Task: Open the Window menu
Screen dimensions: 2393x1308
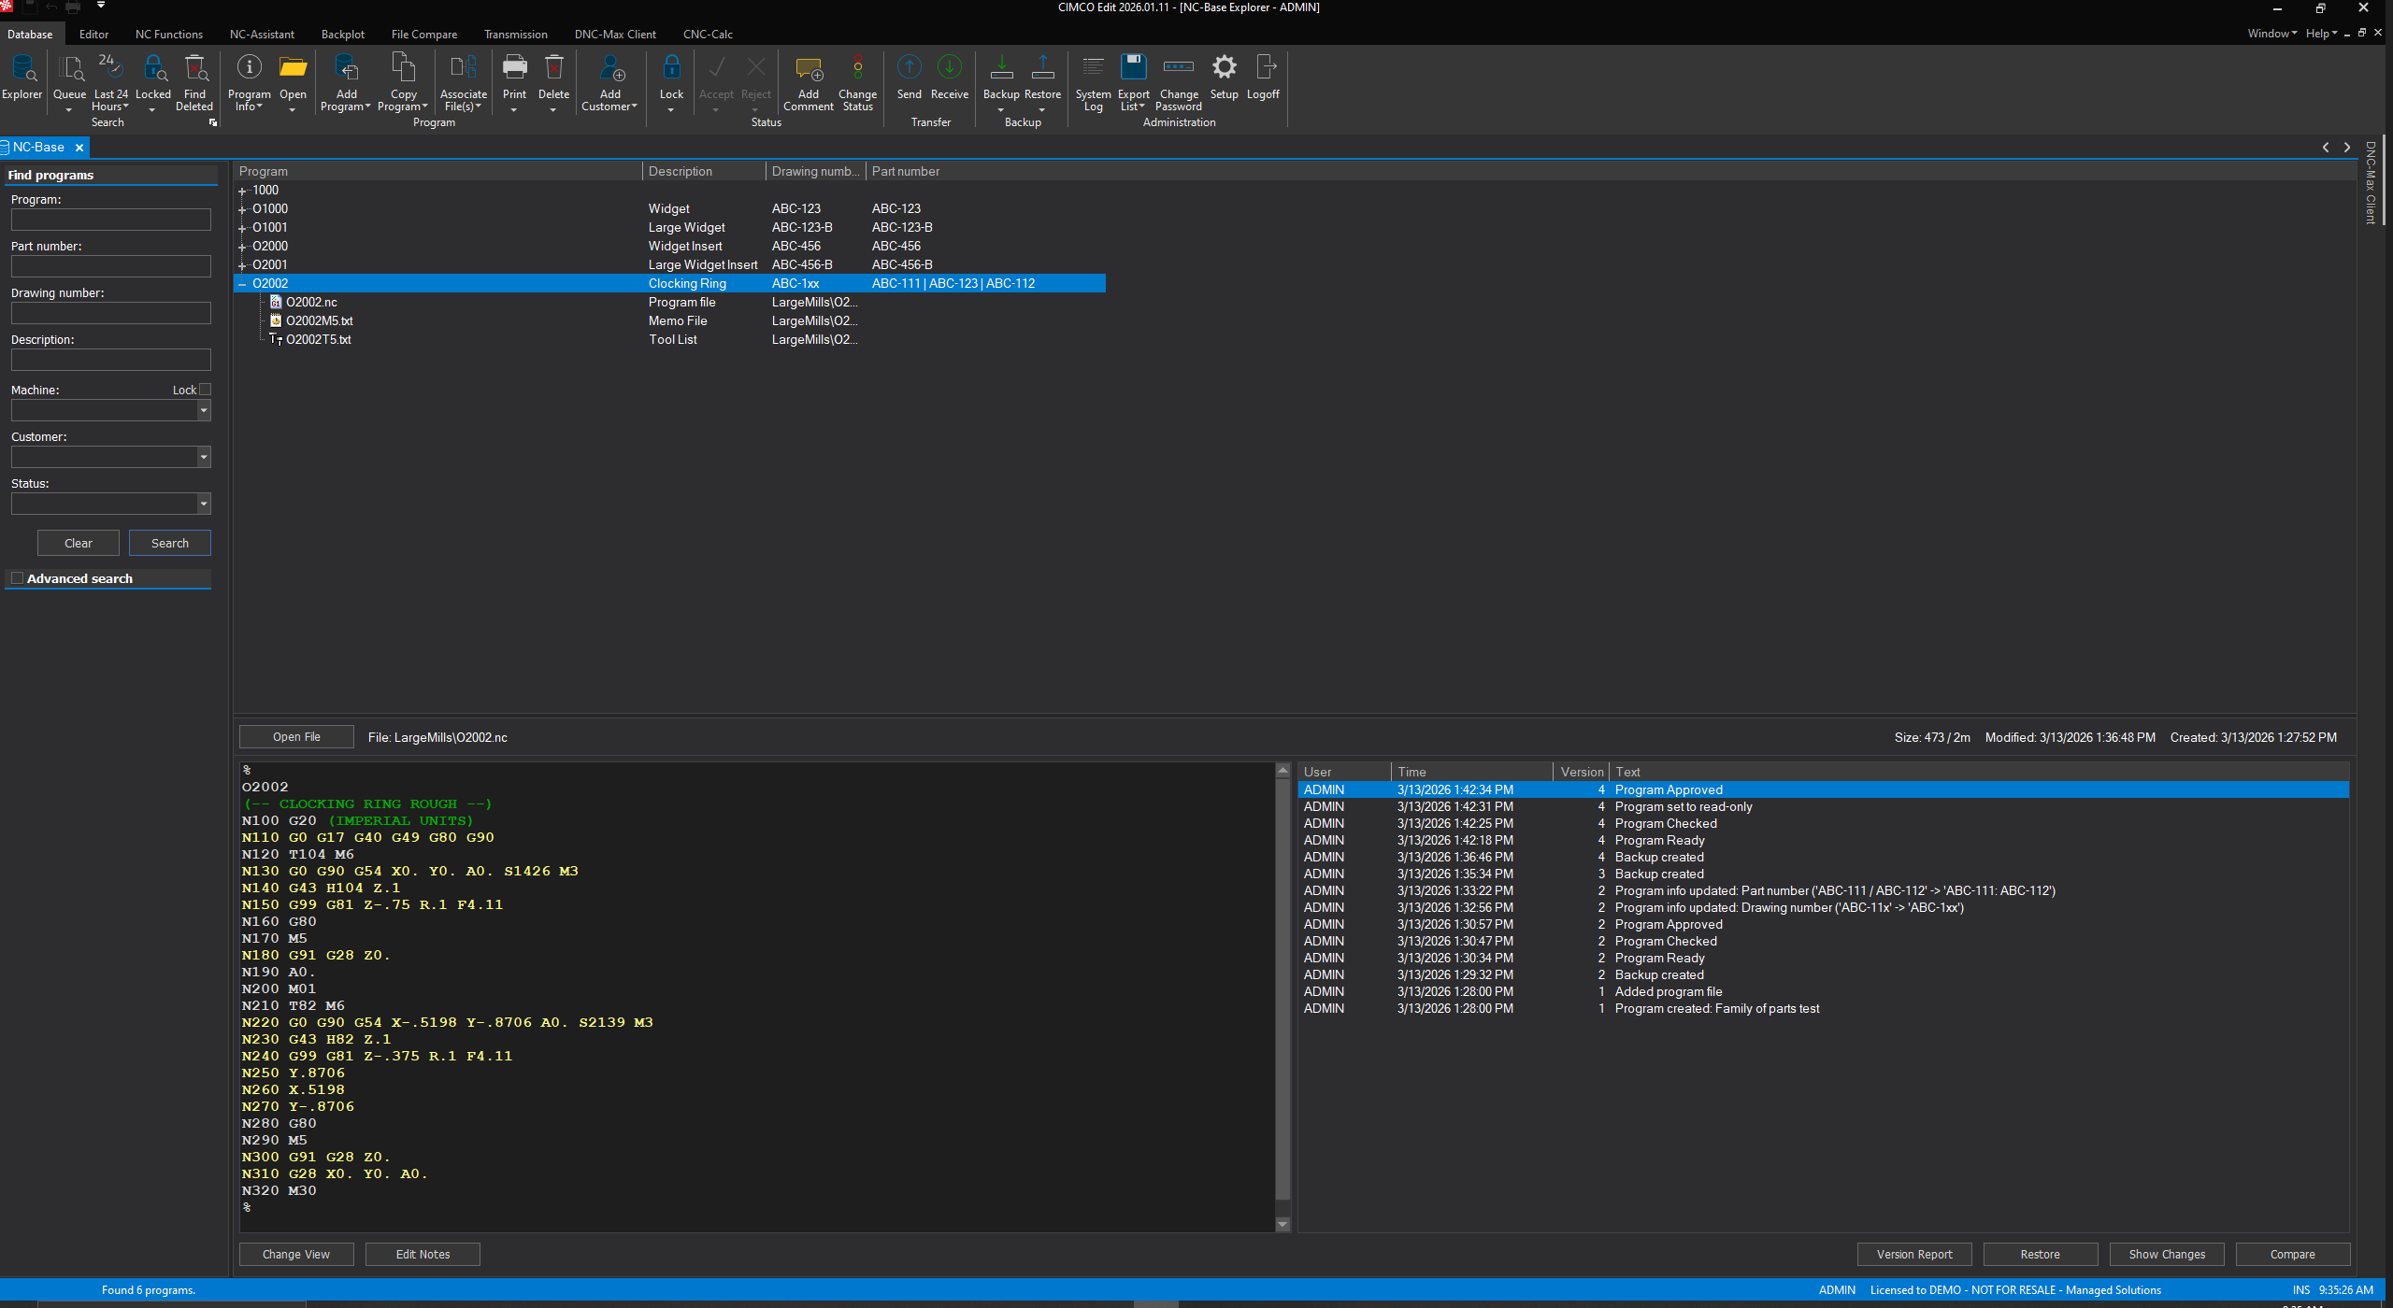Action: click(2271, 34)
